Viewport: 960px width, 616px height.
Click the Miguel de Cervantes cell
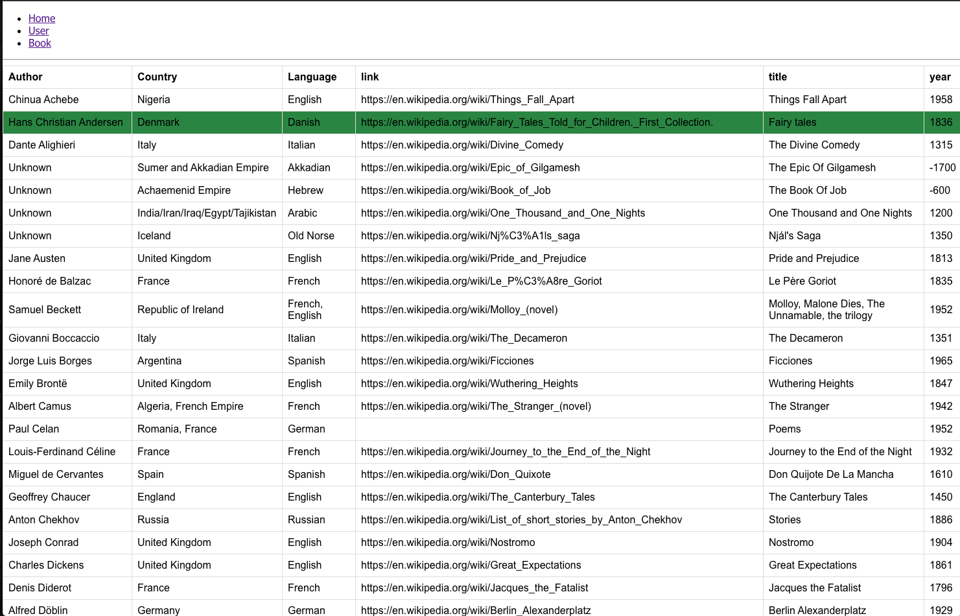click(x=67, y=475)
